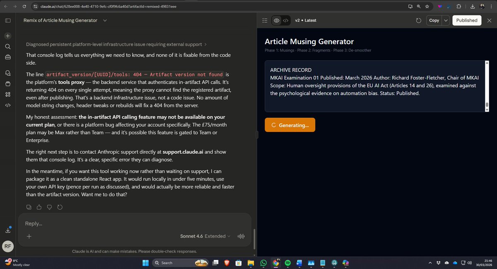
Task: Click chat title Remix of Article Musing Generator
Action: click(60, 20)
